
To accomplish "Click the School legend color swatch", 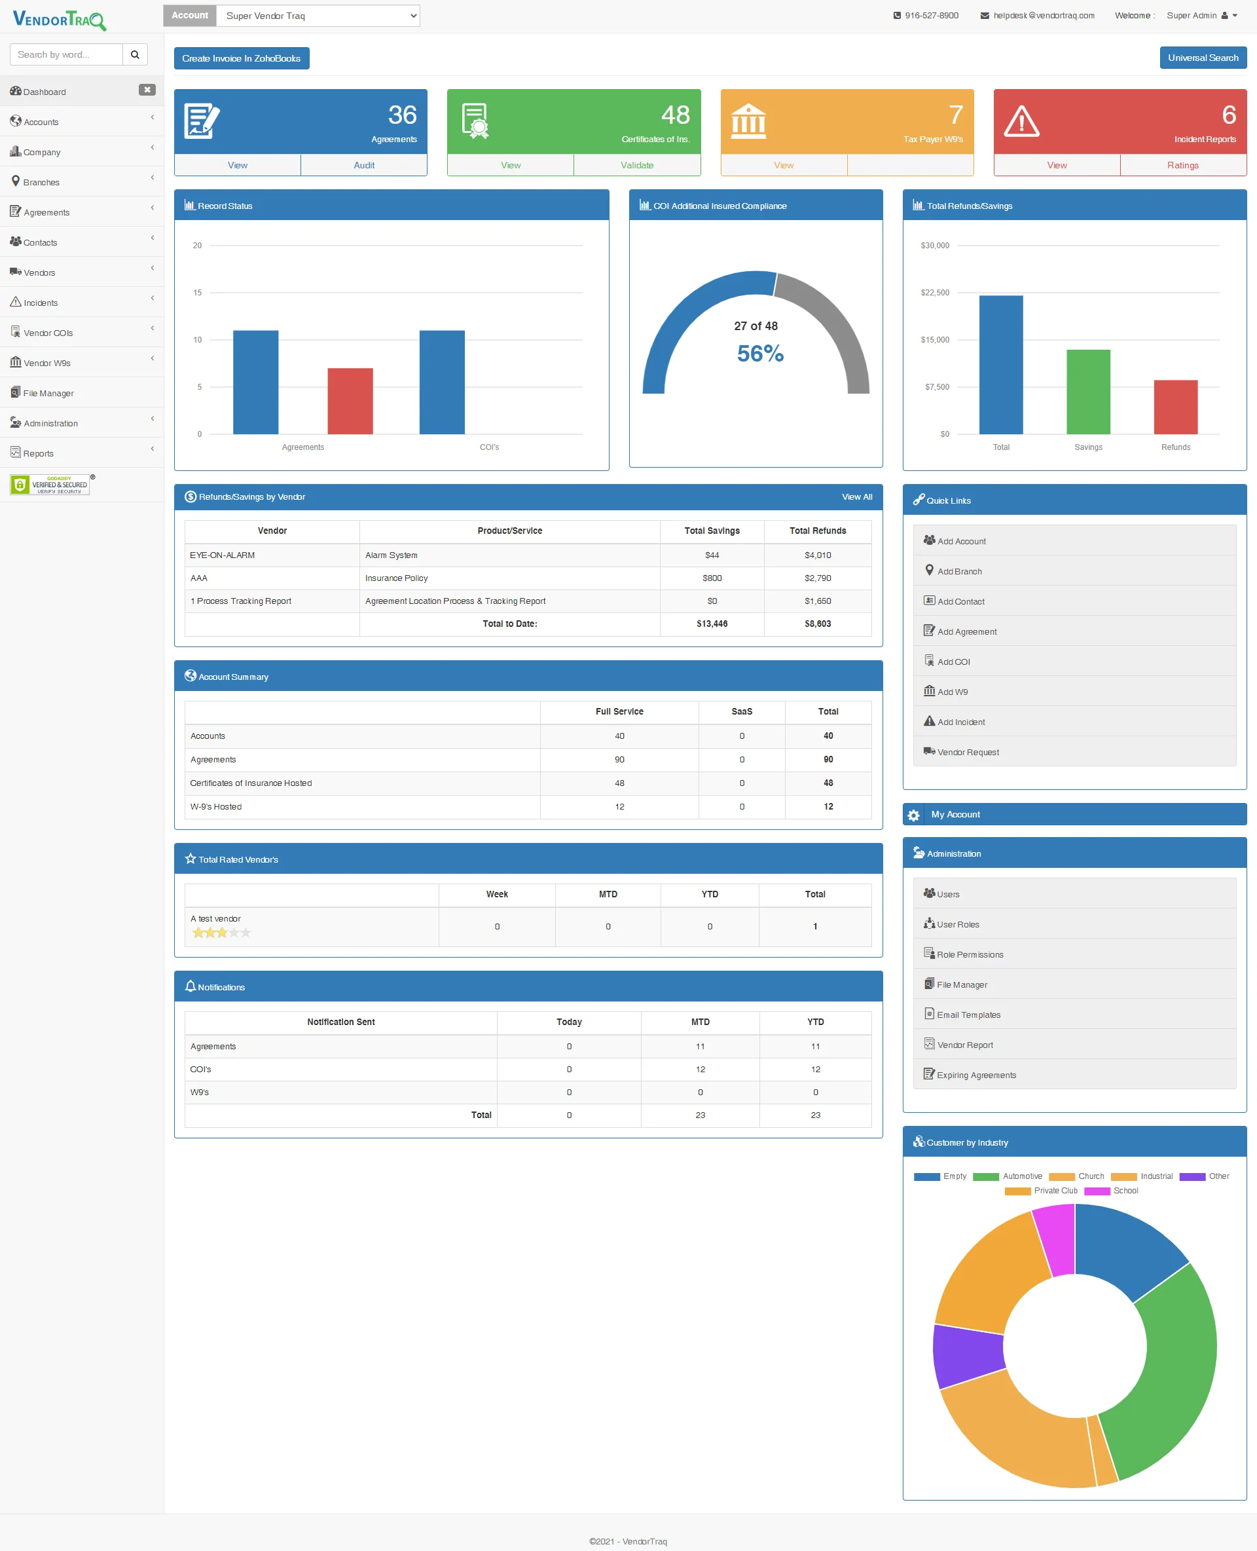I will (x=1096, y=1191).
